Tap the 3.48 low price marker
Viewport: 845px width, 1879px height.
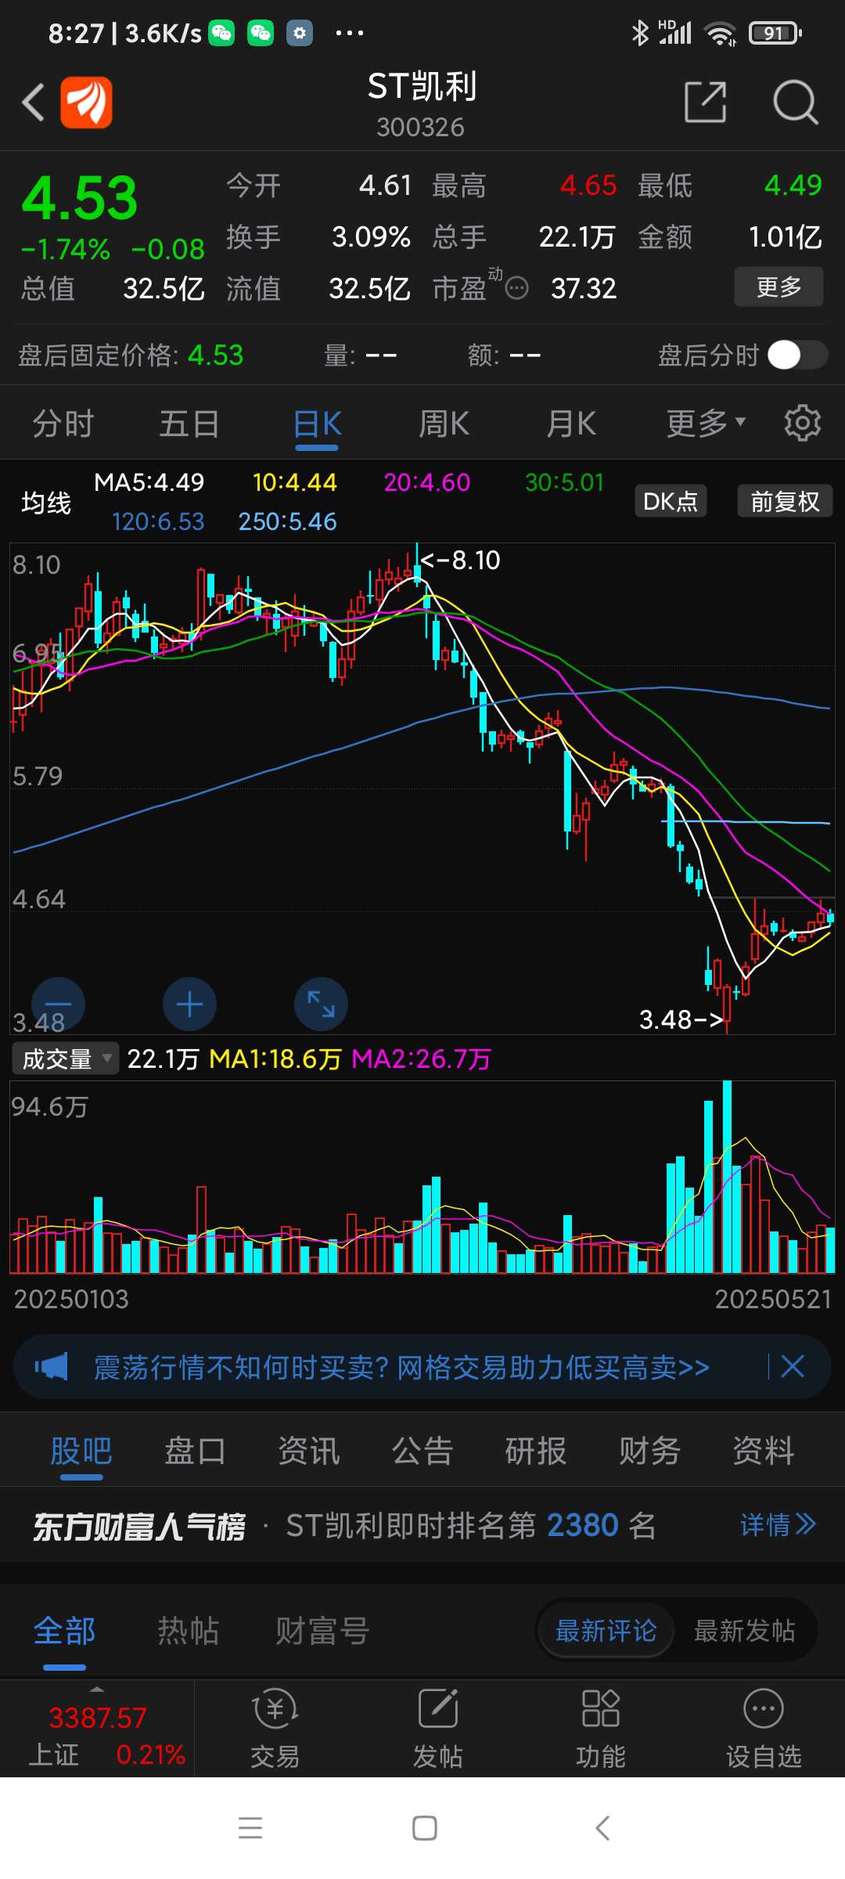681,1019
